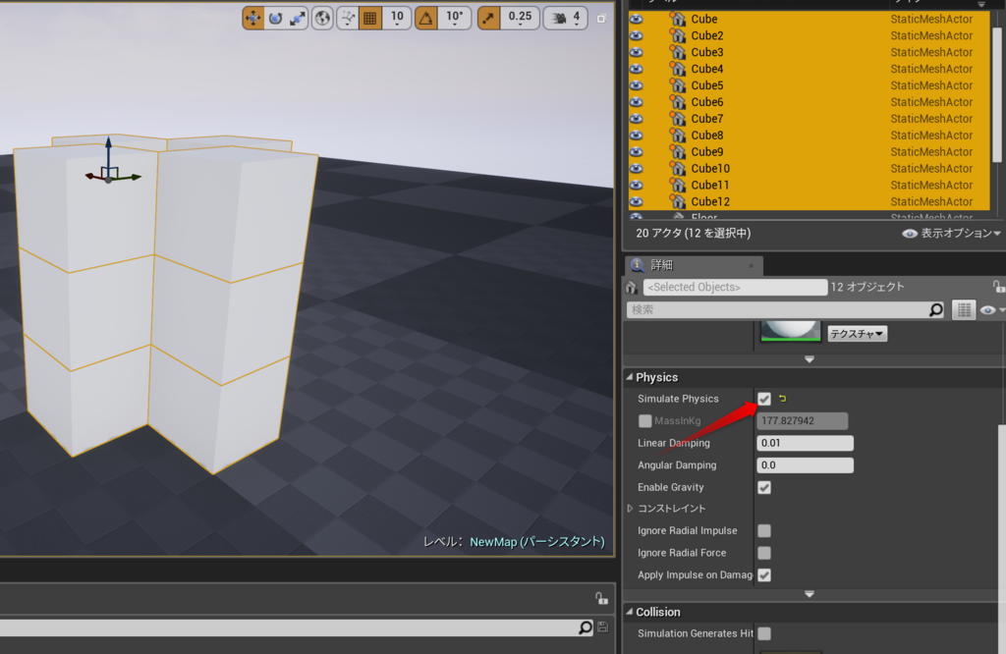1006x654 pixels.
Task: Enable MassInKg override checkbox
Action: point(644,421)
